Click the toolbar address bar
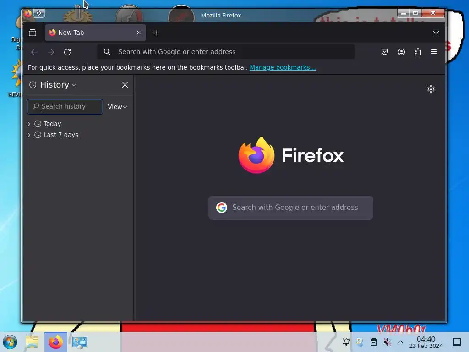Screen dimensions: 469x352 (226, 52)
